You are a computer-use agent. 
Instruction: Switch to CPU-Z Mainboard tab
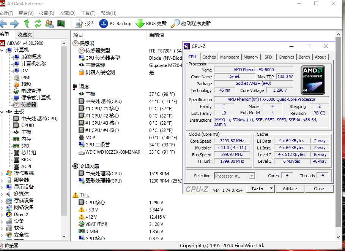click(230, 57)
